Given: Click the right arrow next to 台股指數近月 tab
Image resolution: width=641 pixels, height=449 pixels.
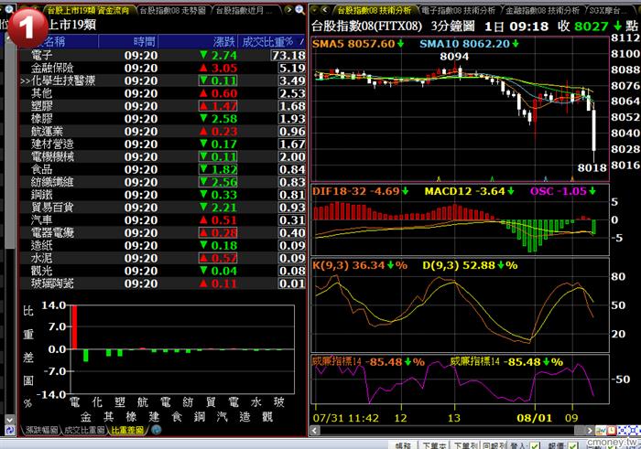Looking at the screenshot, I should tap(288, 10).
